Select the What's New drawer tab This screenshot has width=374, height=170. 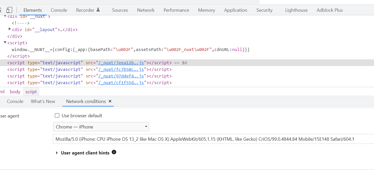click(43, 101)
